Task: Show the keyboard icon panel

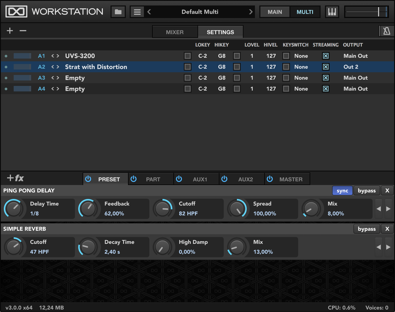Action: tap(332, 12)
